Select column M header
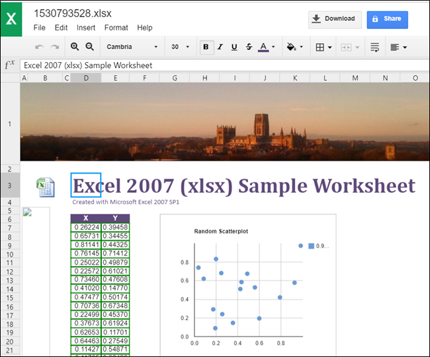This screenshot has height=357, width=430. point(355,78)
